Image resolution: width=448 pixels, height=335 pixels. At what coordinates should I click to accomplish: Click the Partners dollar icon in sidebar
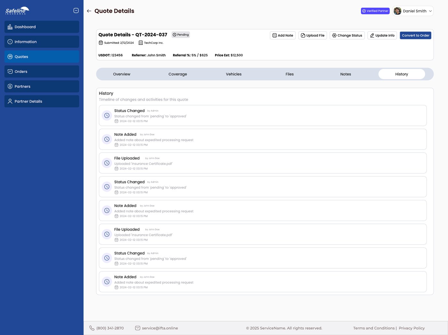(10, 87)
